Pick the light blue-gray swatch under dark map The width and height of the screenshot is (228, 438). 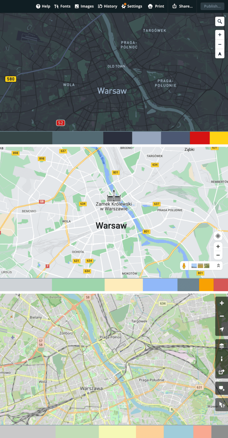[x=147, y=138]
